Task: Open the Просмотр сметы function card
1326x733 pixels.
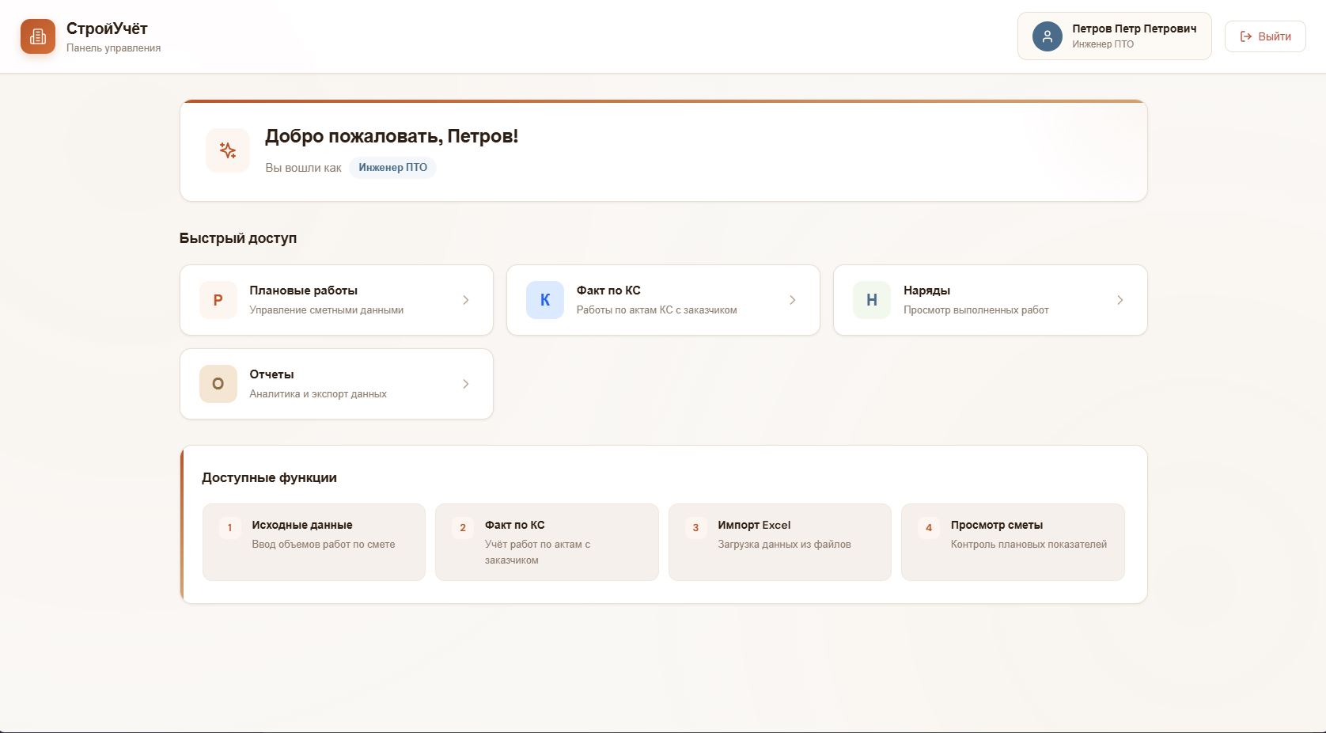Action: (1012, 542)
